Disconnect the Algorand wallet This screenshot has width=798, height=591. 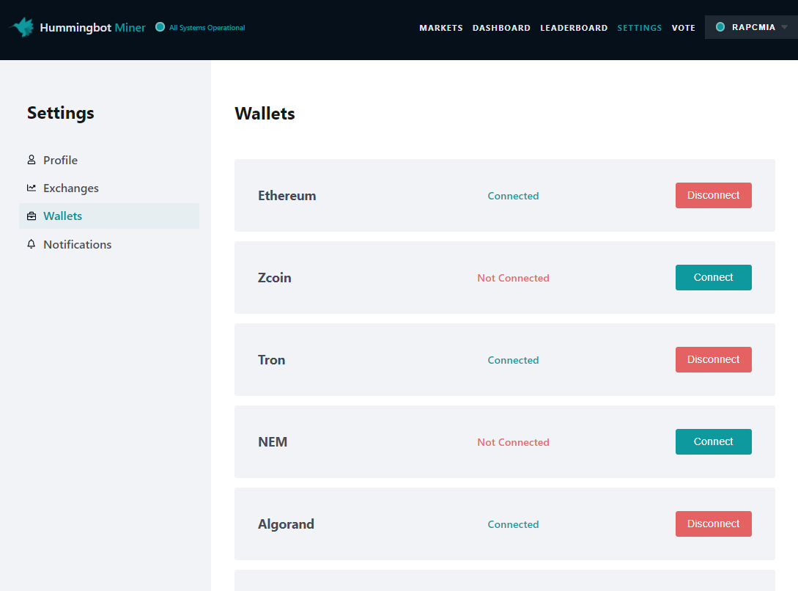(x=713, y=524)
